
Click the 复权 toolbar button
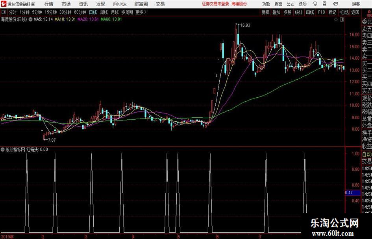(265, 12)
